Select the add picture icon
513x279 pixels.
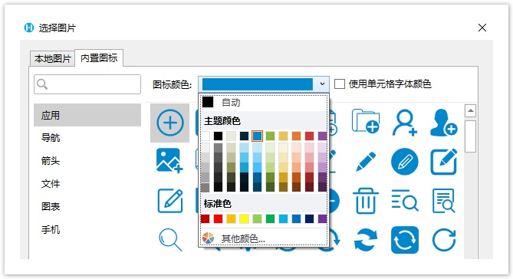coord(169,161)
